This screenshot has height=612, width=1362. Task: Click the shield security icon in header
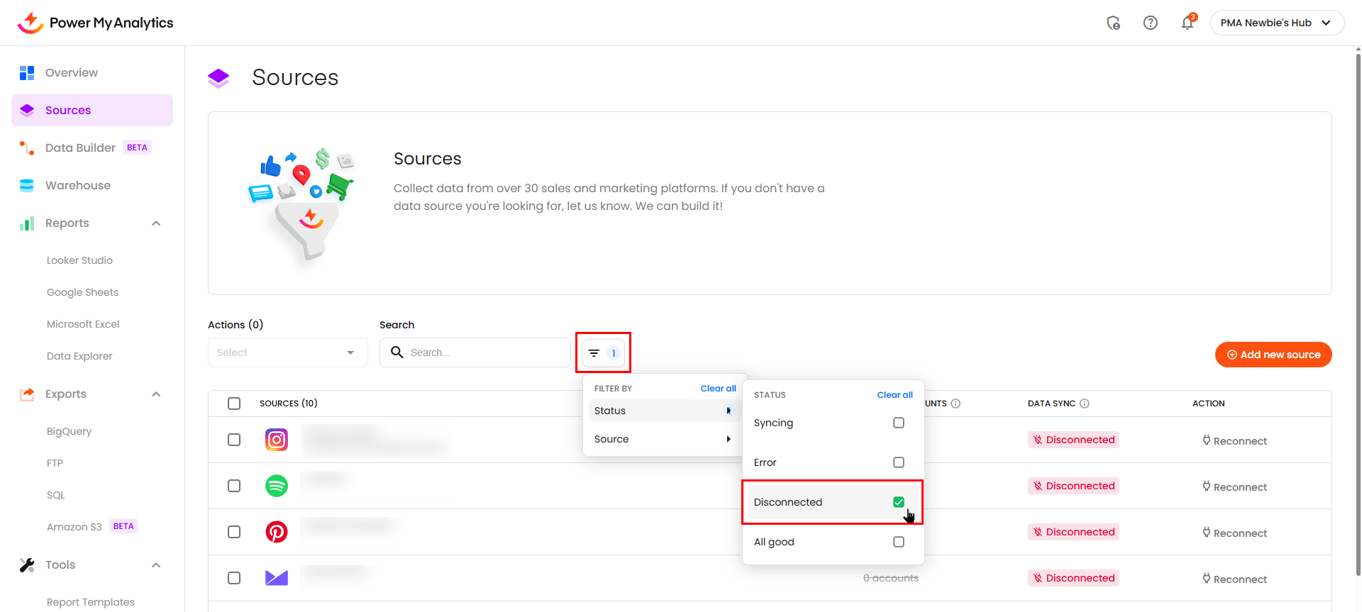(x=1113, y=23)
